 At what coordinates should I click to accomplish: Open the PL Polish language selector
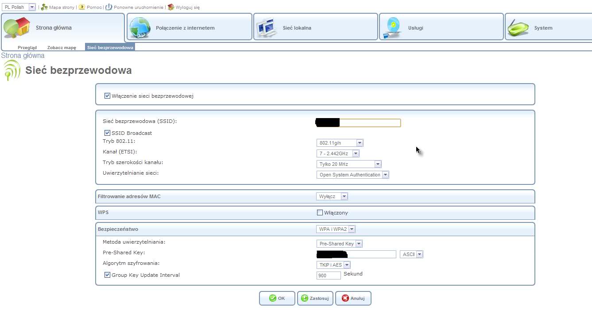[19, 7]
